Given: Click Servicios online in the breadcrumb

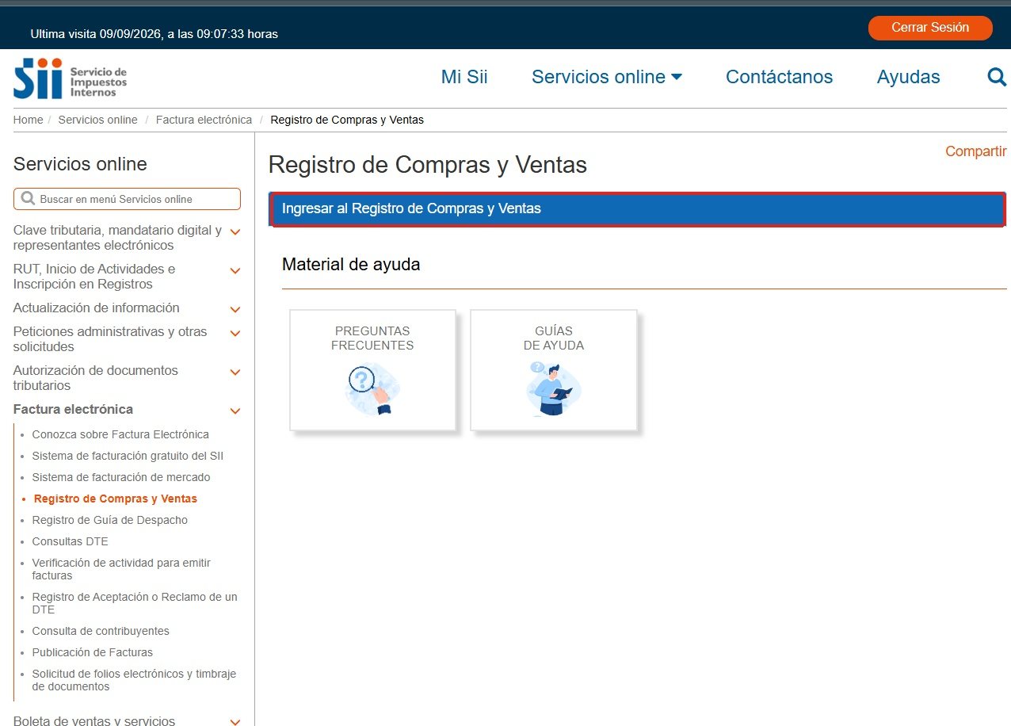Looking at the screenshot, I should [97, 120].
